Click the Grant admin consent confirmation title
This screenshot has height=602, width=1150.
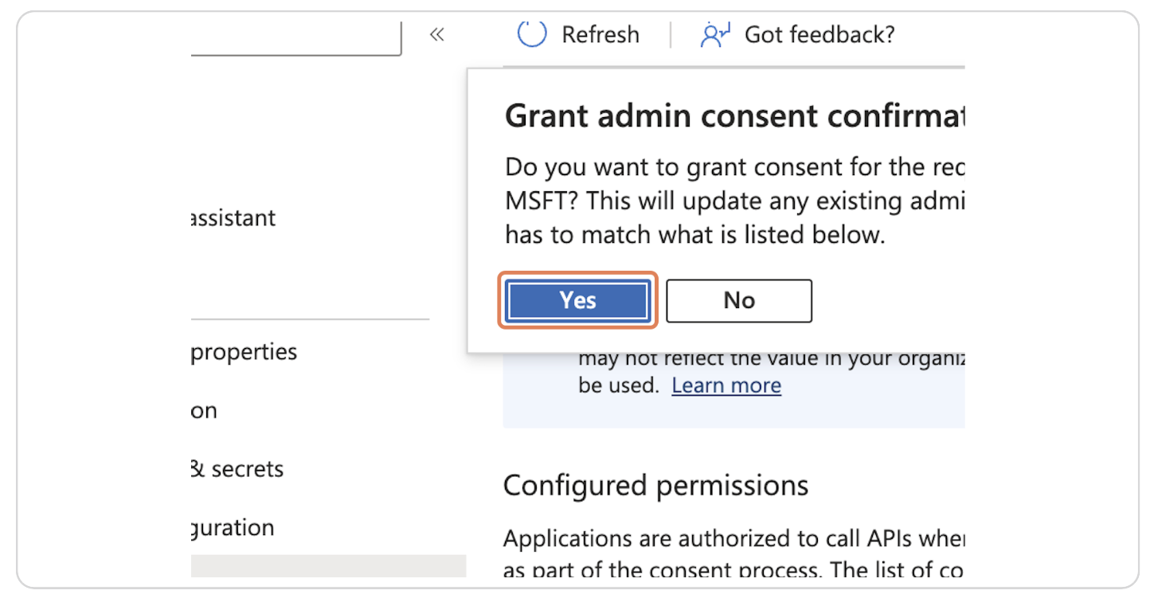coord(733,116)
